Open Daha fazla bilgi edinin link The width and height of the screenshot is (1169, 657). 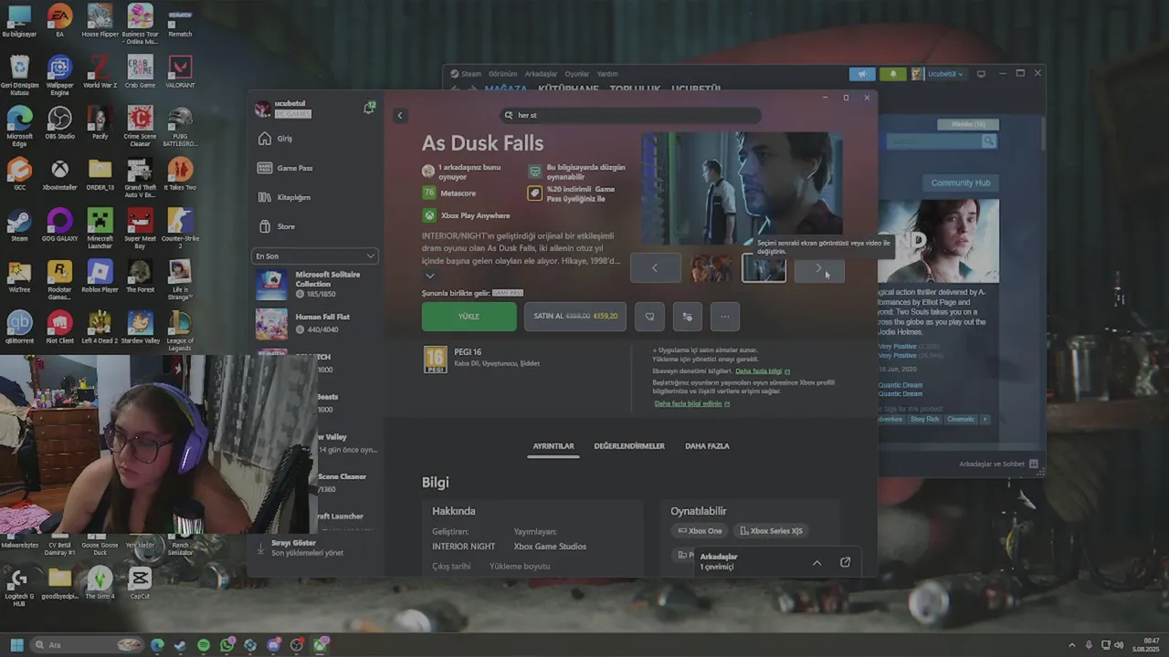click(691, 403)
